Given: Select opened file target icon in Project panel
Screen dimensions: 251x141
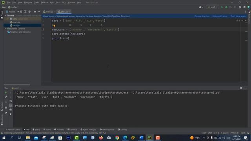Looking at the screenshot, I should (21, 12).
